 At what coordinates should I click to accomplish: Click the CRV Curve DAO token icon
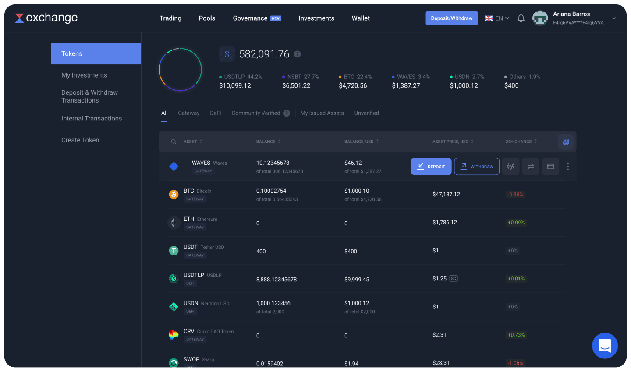pos(174,335)
